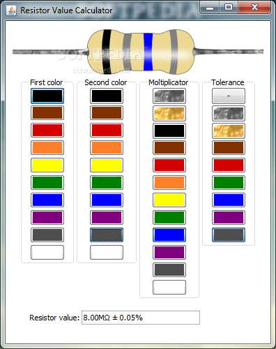Choose violet as Second color
276x349 pixels.
[x=107, y=218]
